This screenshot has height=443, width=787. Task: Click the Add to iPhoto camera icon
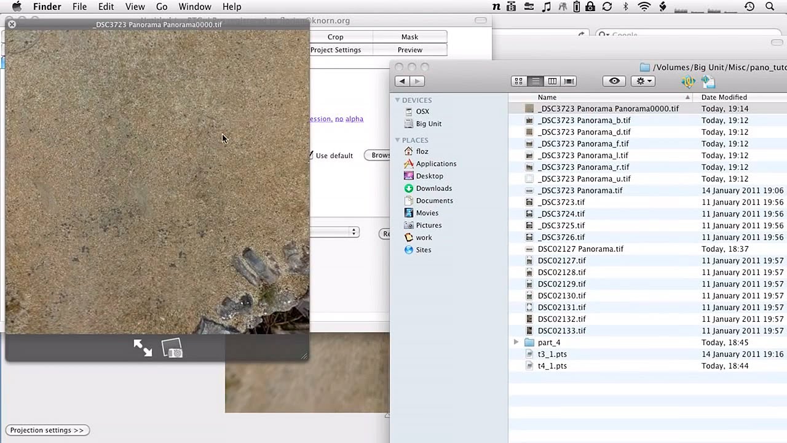click(x=172, y=348)
